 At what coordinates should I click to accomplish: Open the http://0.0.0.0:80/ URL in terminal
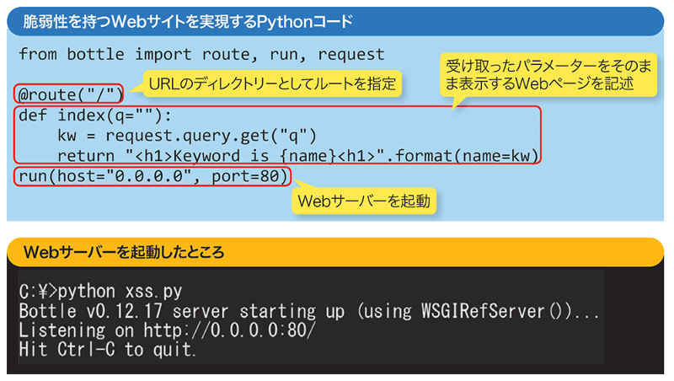228,330
